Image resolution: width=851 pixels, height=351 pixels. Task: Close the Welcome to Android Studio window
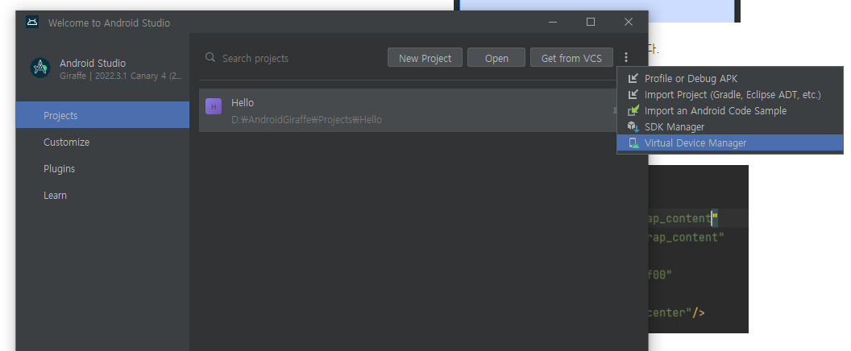click(629, 23)
